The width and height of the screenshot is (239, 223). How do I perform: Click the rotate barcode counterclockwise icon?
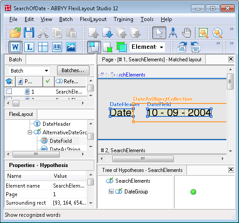196,47
